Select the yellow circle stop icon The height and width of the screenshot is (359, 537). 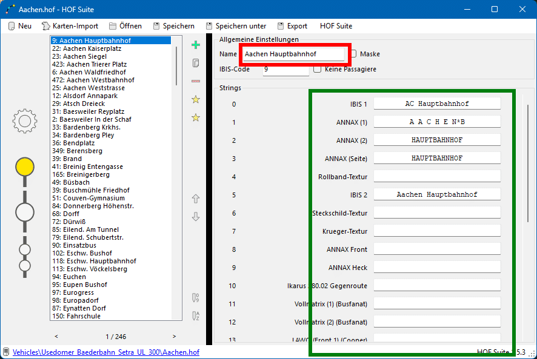pyautogui.click(x=25, y=166)
